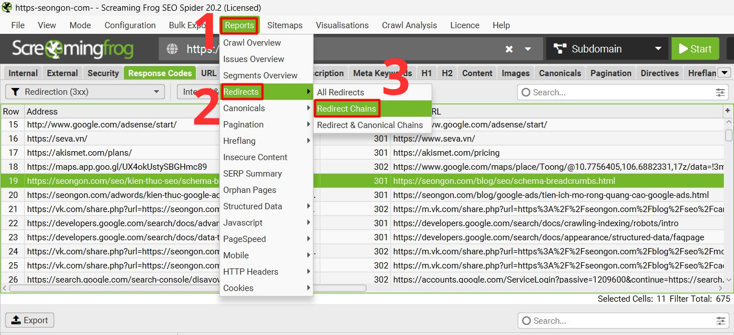The width and height of the screenshot is (734, 335).
Task: Click the green Start button
Action: tap(695, 49)
